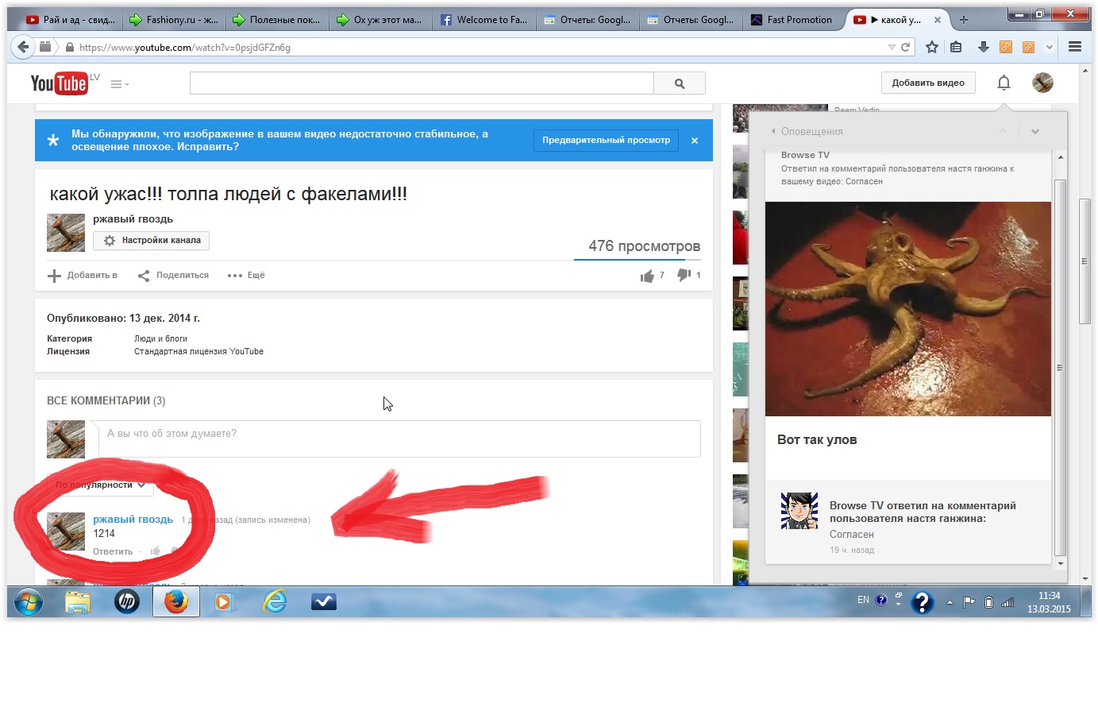
Task: Click ржавый гвоздь channel name under title
Action: coord(133,218)
